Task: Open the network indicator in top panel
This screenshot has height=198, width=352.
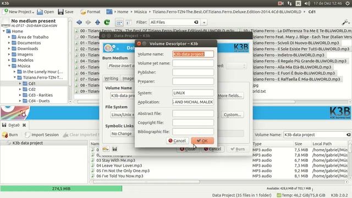Action: click(x=290, y=3)
